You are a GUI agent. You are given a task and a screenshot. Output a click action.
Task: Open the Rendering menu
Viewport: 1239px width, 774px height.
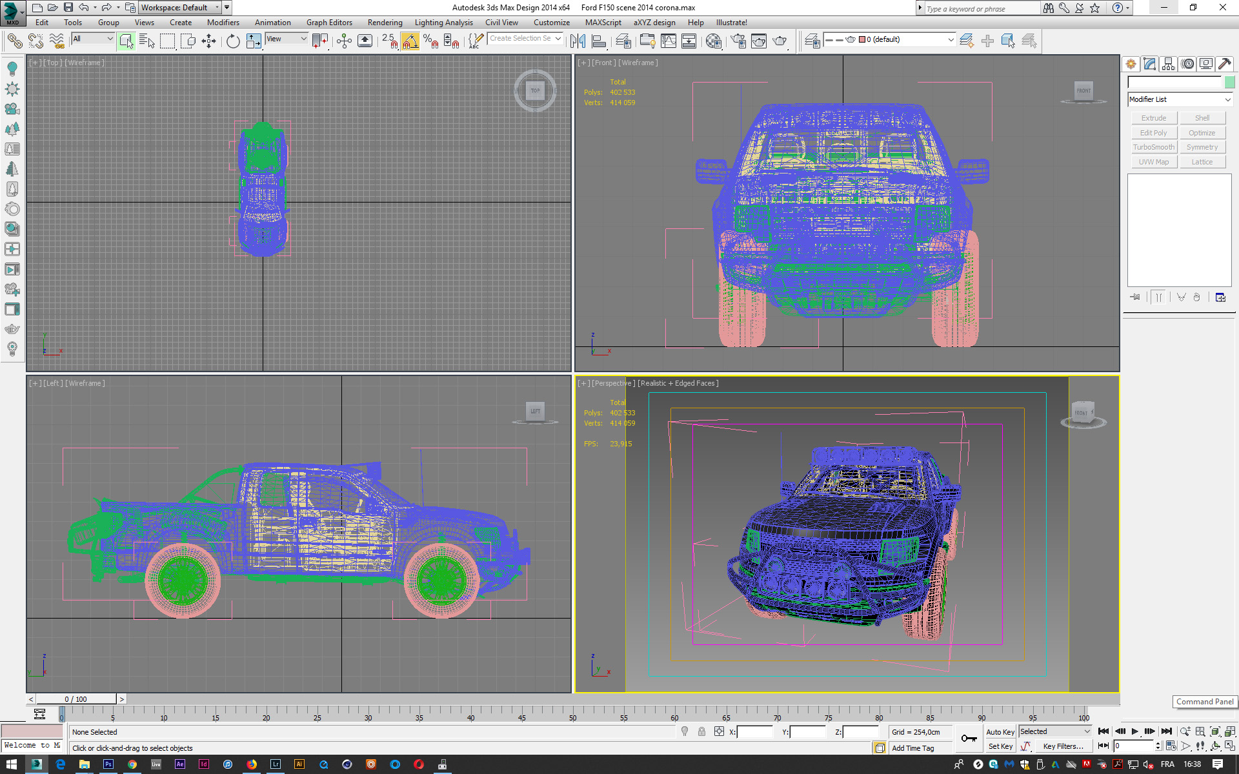tap(385, 23)
